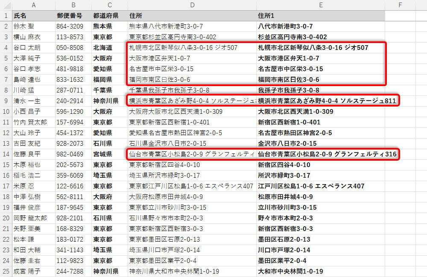This screenshot has height=277, width=427.
Task: Select address 愛知県名古屋市熱田区神宮2-0-5
Action: point(192,133)
